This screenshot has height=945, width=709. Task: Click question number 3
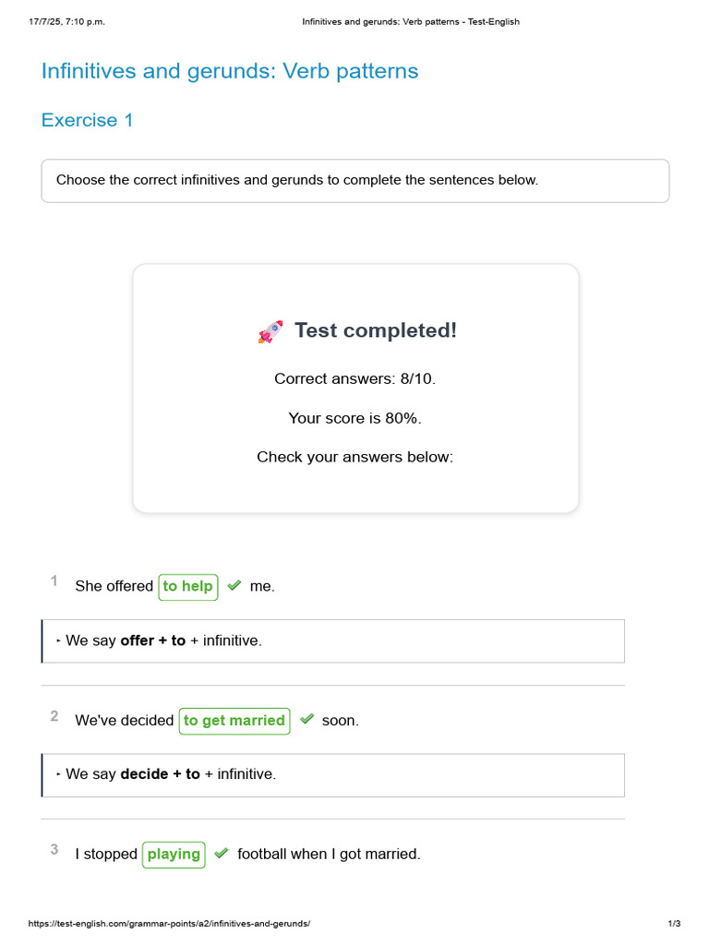[x=54, y=849]
